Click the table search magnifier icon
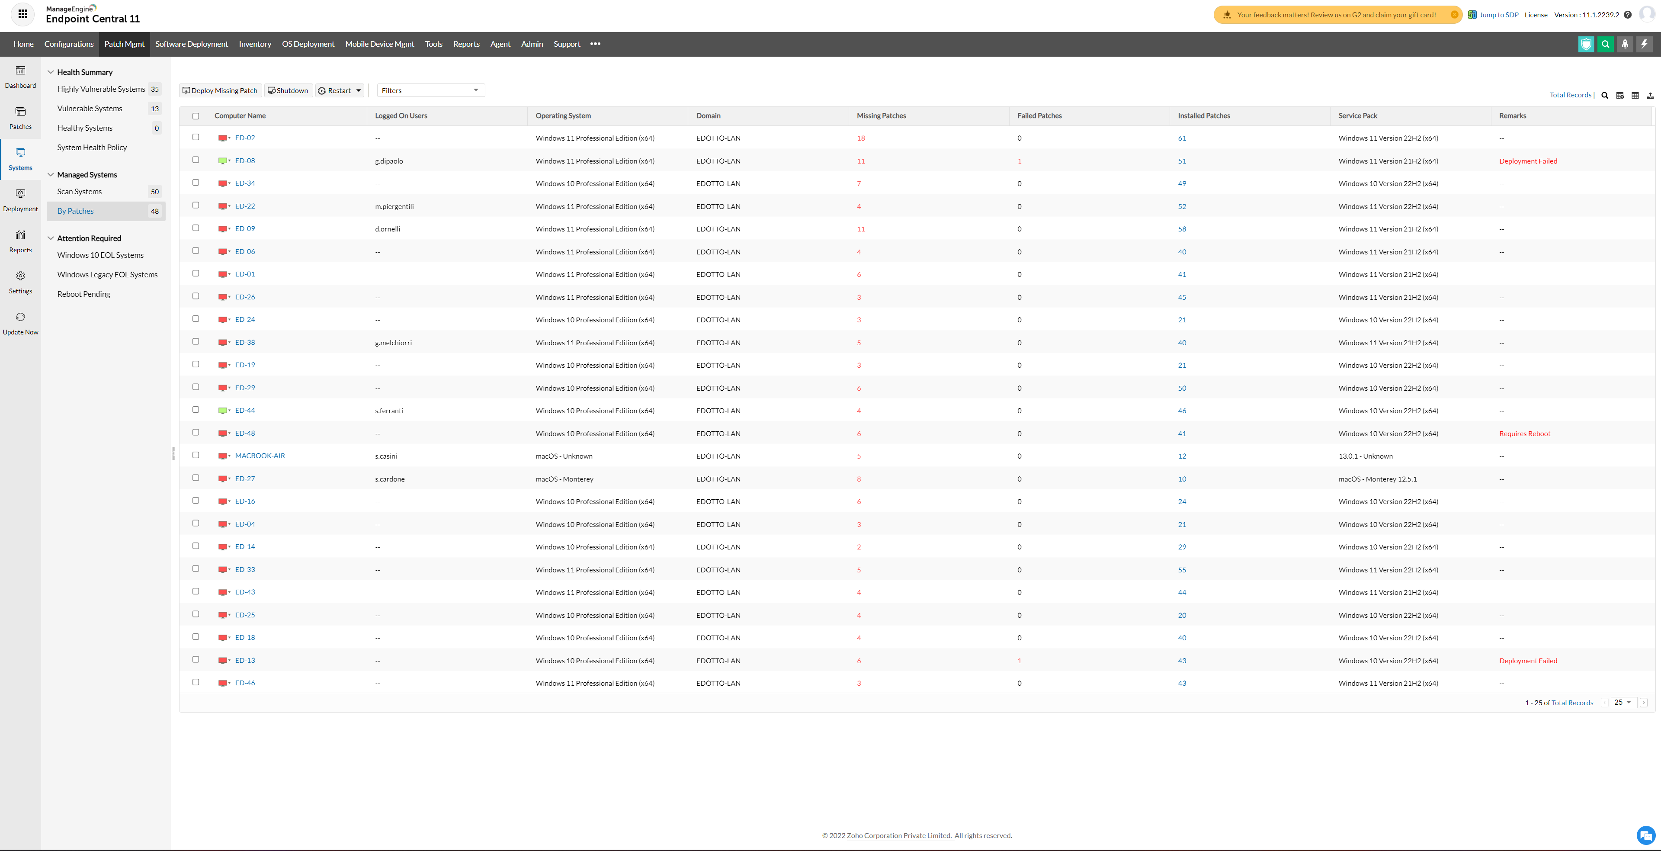1661x851 pixels. point(1605,96)
